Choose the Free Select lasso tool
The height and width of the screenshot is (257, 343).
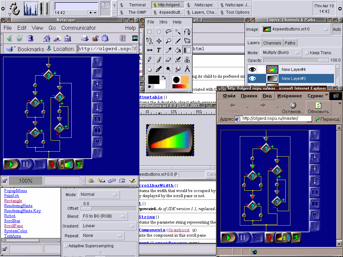point(168,32)
